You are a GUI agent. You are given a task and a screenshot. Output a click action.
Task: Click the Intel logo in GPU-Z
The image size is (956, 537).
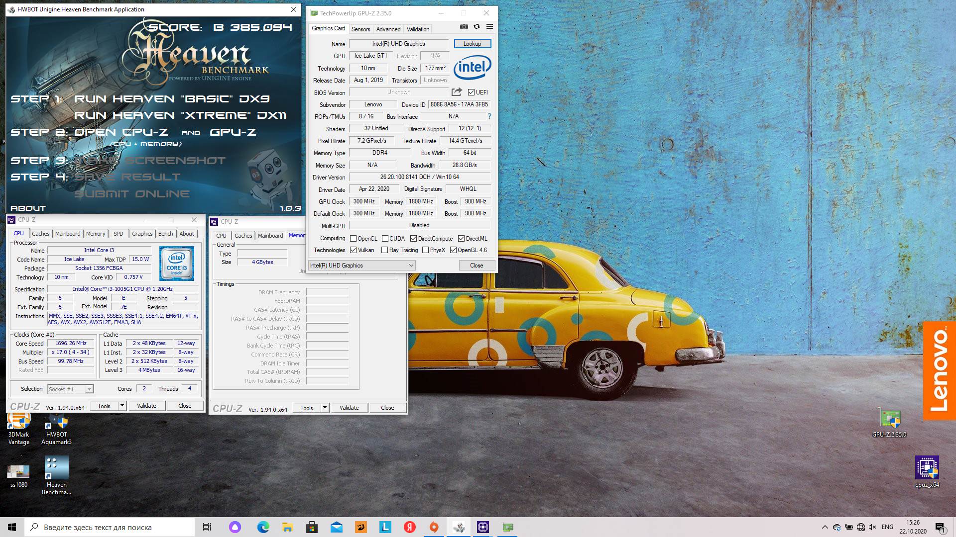point(472,67)
